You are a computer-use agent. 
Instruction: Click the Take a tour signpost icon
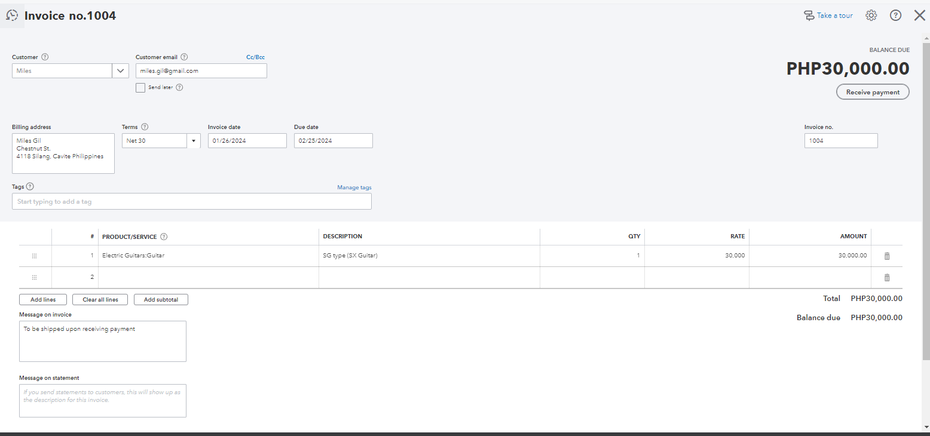click(x=809, y=16)
